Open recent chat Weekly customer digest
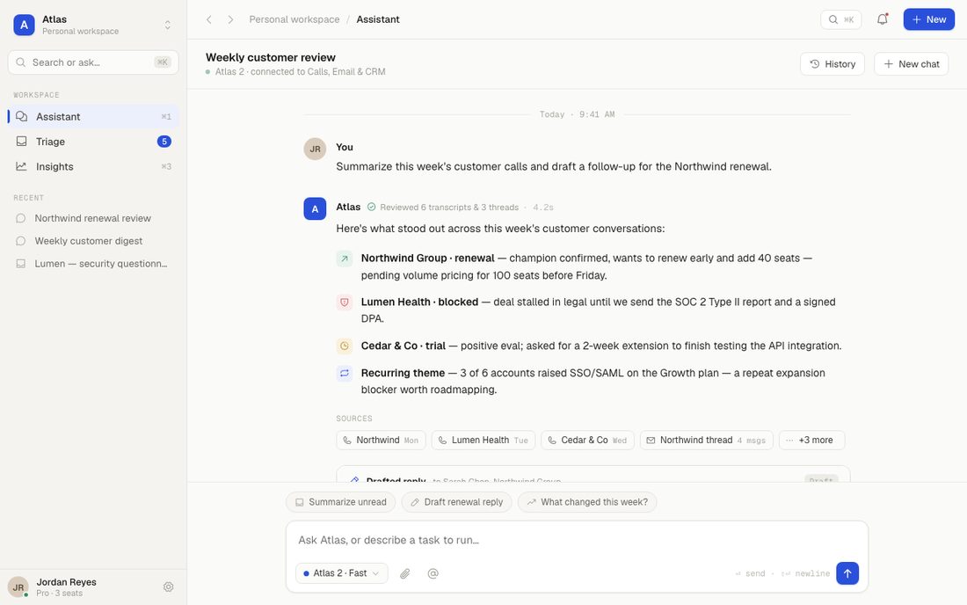The image size is (967, 605). click(93, 241)
